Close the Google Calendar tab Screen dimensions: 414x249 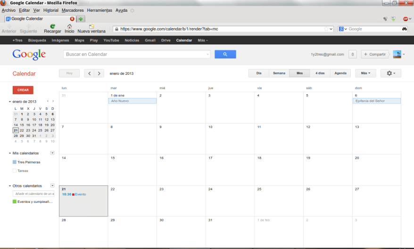point(72,19)
